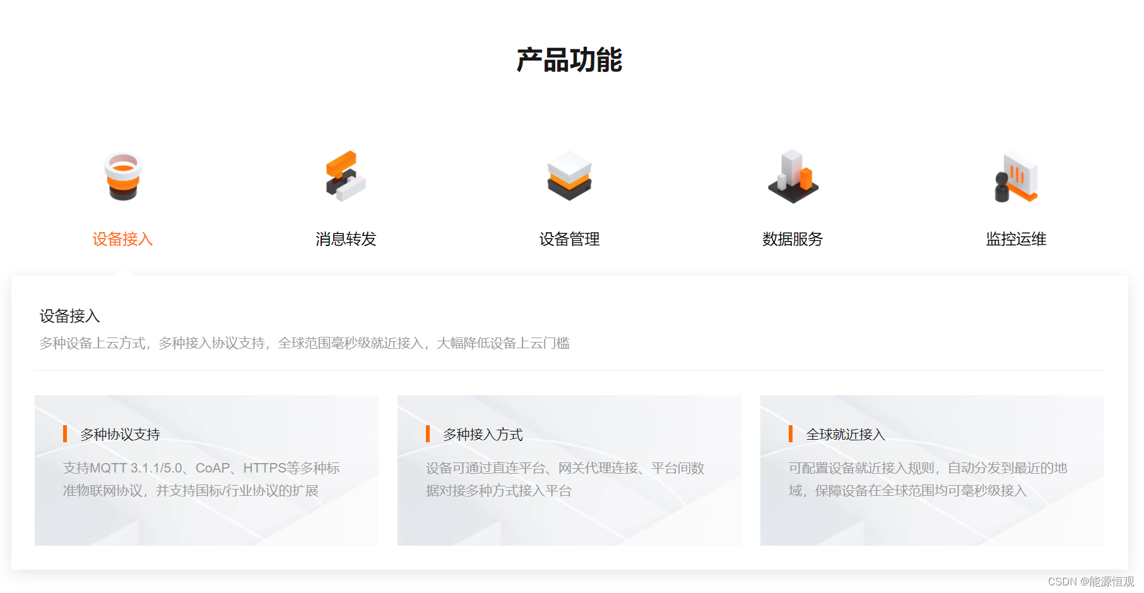Click the text mentioning MQTT 3.1.1/5.0
This screenshot has width=1144, height=593.
tap(201, 479)
